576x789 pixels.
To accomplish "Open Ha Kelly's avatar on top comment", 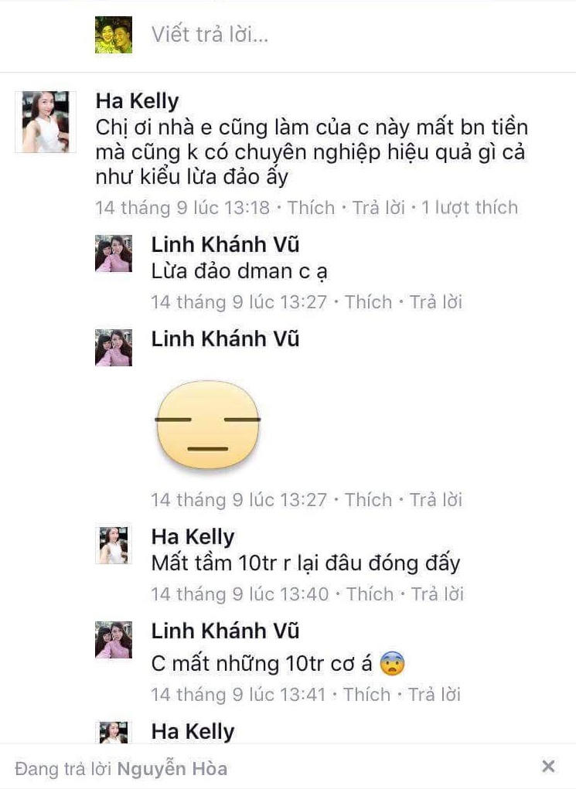I will coord(46,122).
